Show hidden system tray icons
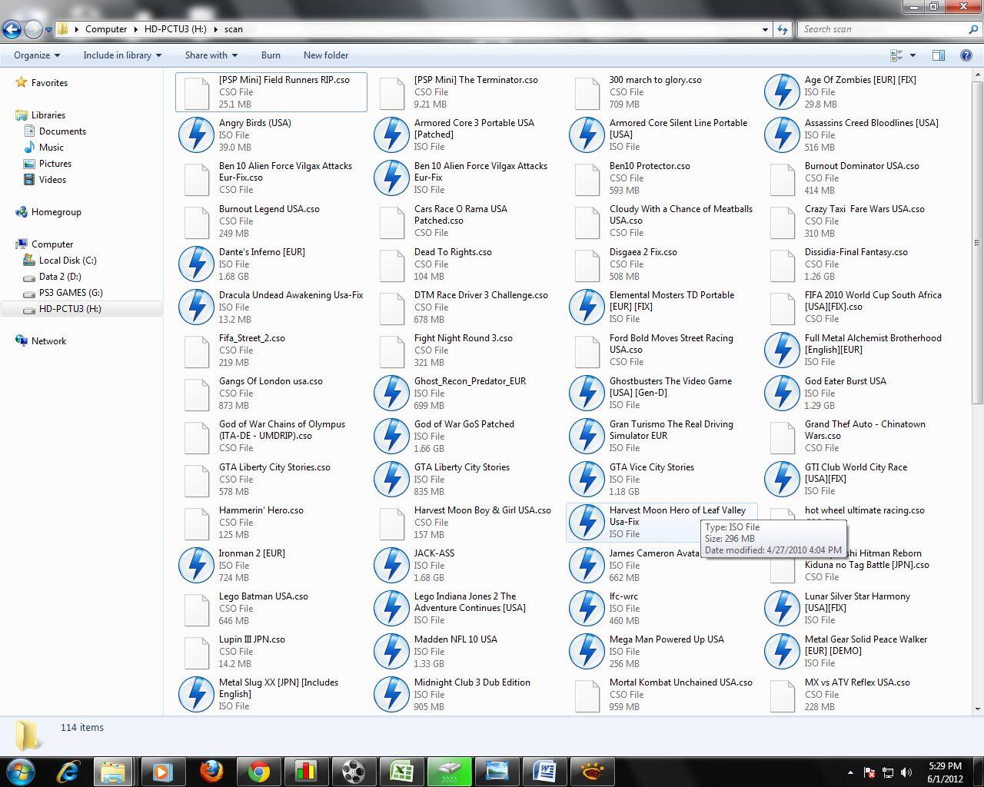The height and width of the screenshot is (787, 984). click(850, 772)
